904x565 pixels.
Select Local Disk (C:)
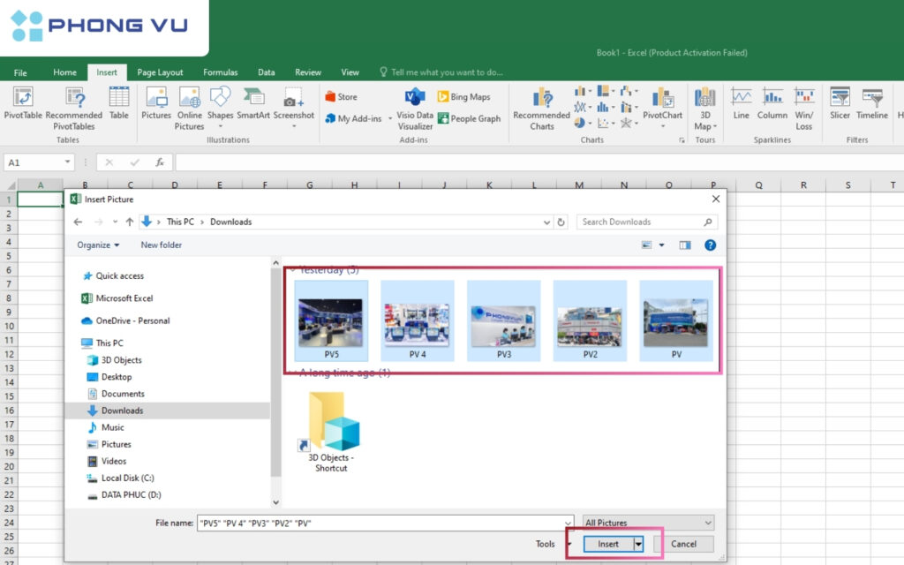[x=120, y=478]
